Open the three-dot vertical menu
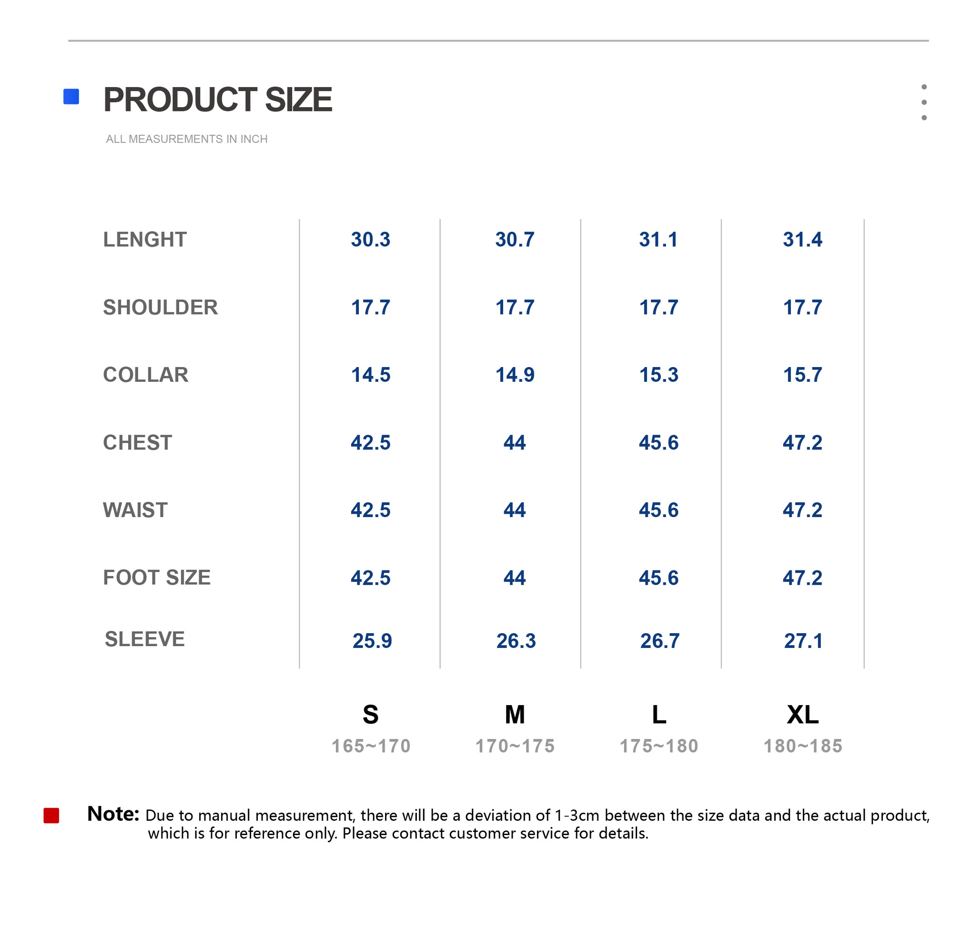The width and height of the screenshot is (953, 927). pos(924,102)
